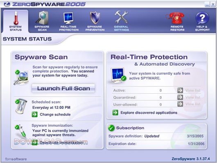This screenshot has width=217, height=163.
Task: Click the scan magnifier icon in Spyware Scan panel
Action: 21,77
